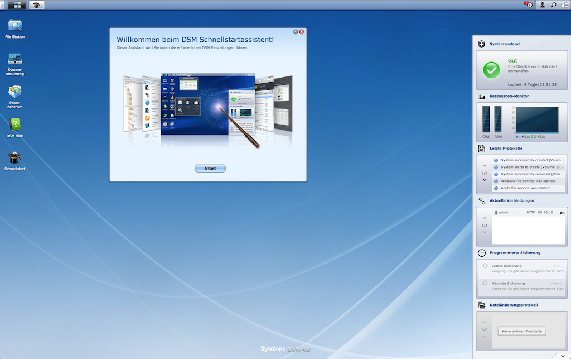Open Schnellstart desktop icon
Viewport: 571px width, 359px height.
(x=15, y=161)
